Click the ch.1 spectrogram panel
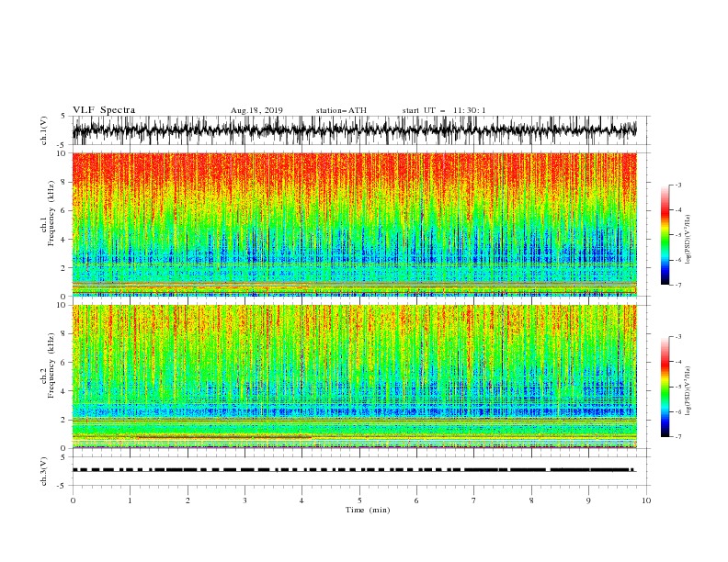The height and width of the screenshot is (562, 728). pos(355,224)
